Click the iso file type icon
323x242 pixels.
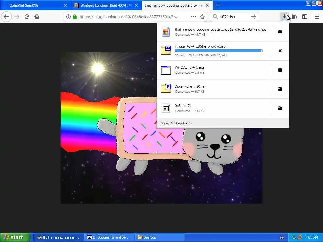click(166, 50)
